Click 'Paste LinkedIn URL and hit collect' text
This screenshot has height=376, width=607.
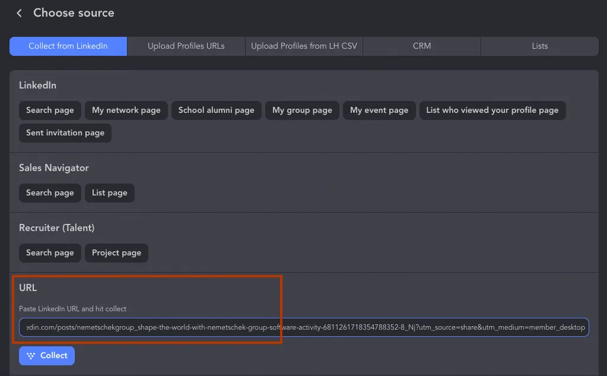click(x=73, y=309)
